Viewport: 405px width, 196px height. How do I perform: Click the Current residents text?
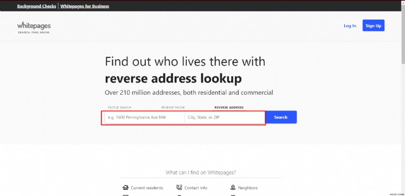[x=147, y=188]
